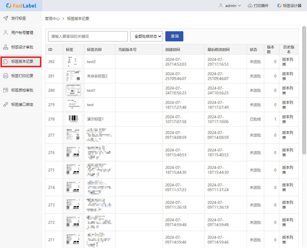The image size is (307, 248).
Task: Click the stamp icon for 标签设计审批
Action: [x=6, y=47]
